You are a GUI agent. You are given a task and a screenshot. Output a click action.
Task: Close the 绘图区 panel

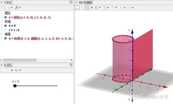click(71, 65)
